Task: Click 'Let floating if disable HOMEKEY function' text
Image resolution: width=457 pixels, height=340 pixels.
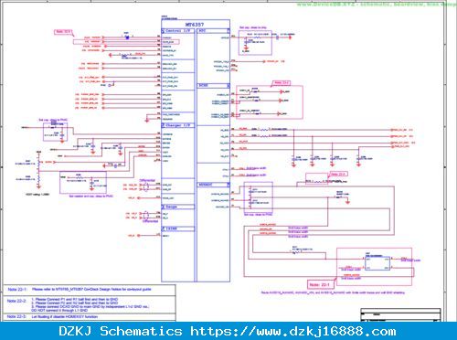Action: pyautogui.click(x=65, y=317)
